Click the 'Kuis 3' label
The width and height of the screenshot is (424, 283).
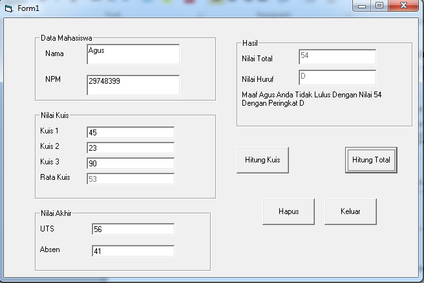click(50, 162)
